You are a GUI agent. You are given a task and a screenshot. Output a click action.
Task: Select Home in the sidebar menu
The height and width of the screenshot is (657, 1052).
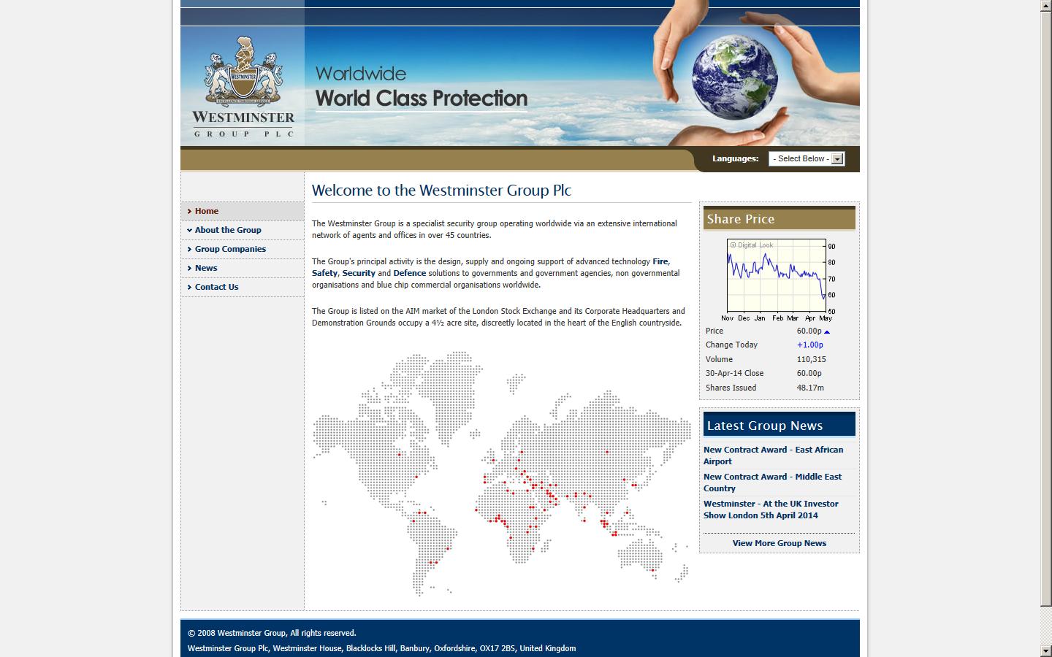pyautogui.click(x=207, y=212)
